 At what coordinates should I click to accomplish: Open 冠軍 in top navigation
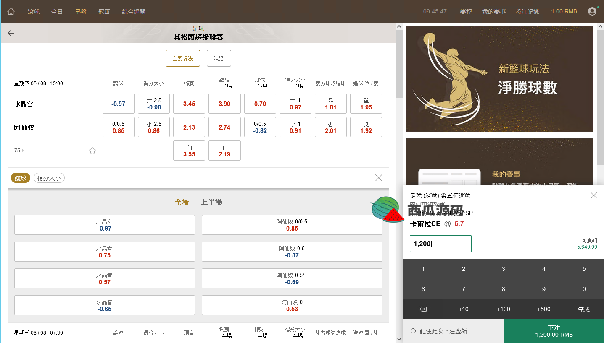coord(104,12)
